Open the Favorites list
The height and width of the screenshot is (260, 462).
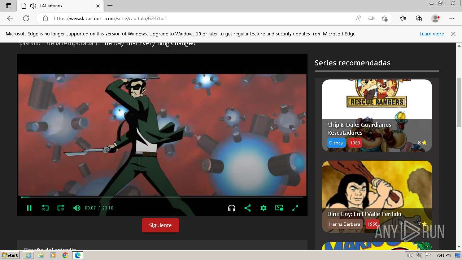[403, 18]
